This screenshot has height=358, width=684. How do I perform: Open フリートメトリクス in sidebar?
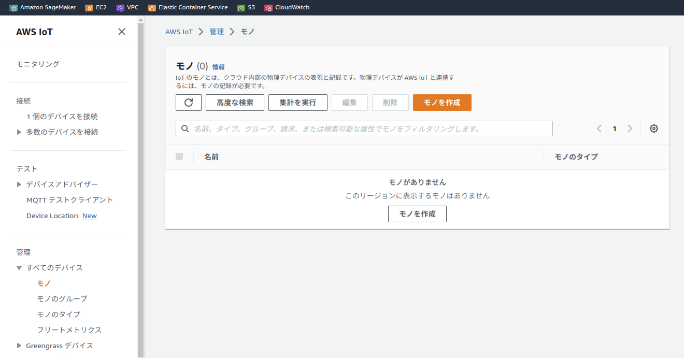click(69, 330)
